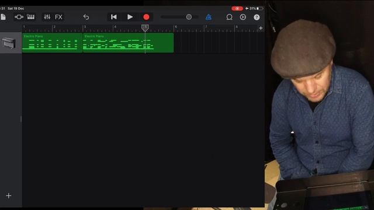Open track controls mixer sliders icon

pyautogui.click(x=47, y=17)
